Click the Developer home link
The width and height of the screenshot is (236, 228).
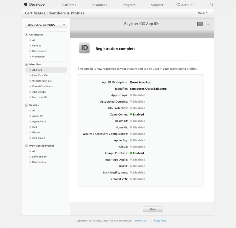[37, 4]
